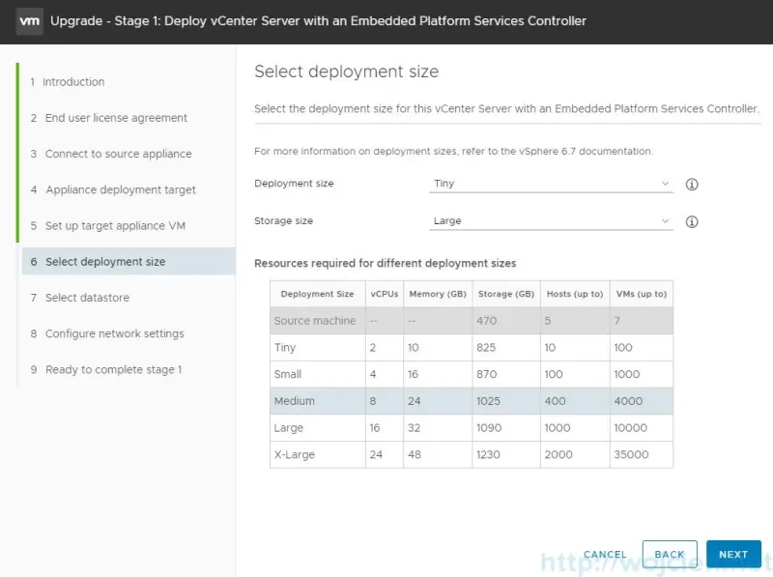The height and width of the screenshot is (577, 773).
Task: Open Configure network settings step
Action: pyautogui.click(x=114, y=333)
